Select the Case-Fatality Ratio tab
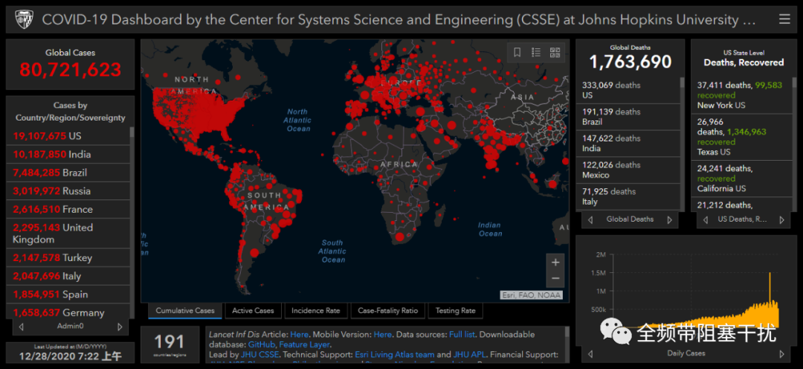This screenshot has width=803, height=369. pos(387,310)
